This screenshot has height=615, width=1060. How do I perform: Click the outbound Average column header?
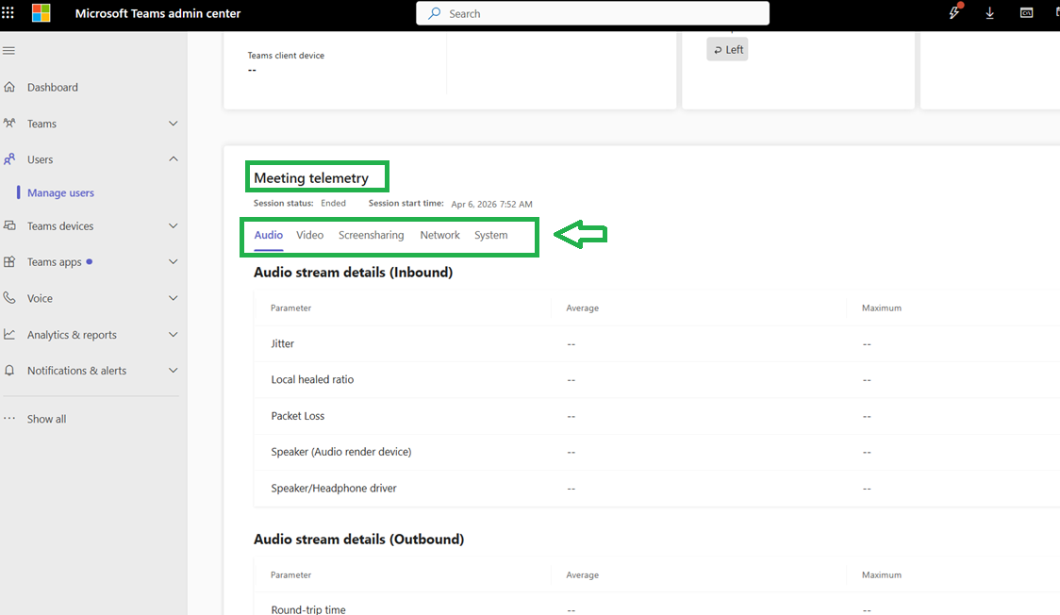(582, 575)
